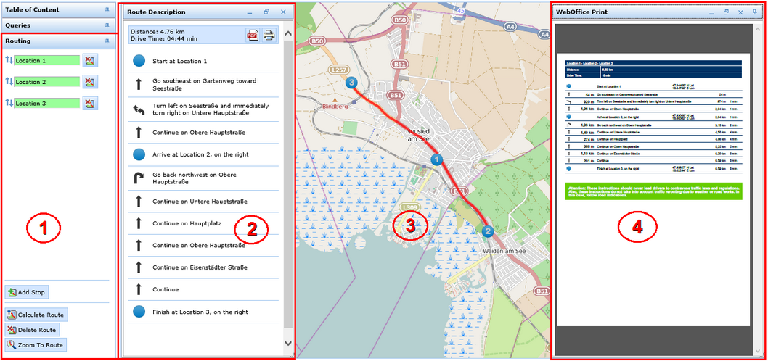The image size is (768, 361).
Task: Click Delete Route button
Action: [33, 330]
